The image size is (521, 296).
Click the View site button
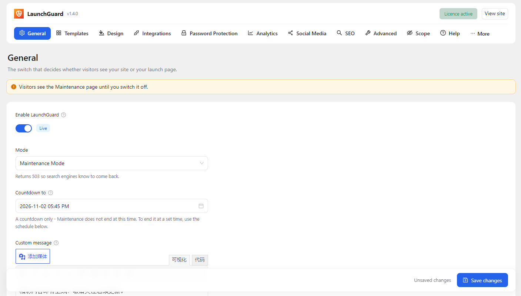[495, 14]
